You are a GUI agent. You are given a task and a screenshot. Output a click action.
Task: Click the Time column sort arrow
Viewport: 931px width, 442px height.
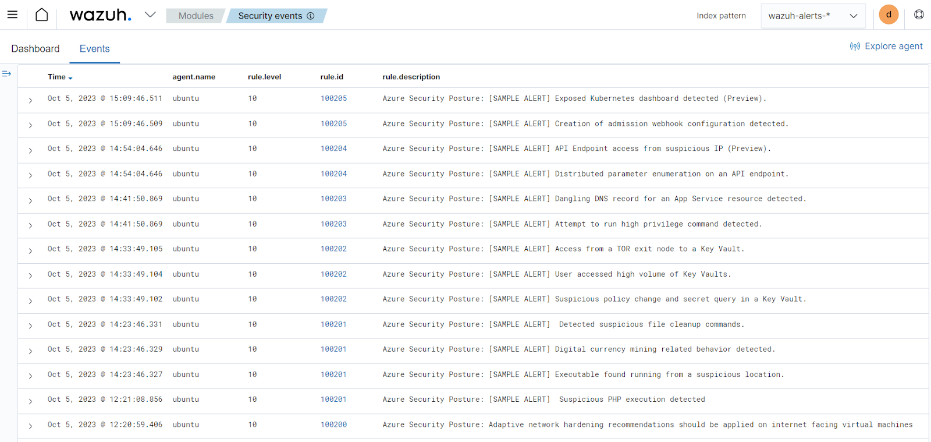[x=70, y=78]
